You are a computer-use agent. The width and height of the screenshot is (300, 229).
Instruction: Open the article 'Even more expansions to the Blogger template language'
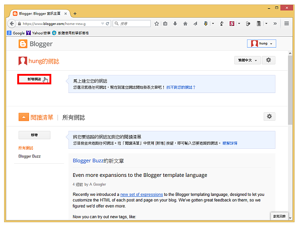(x=140, y=175)
